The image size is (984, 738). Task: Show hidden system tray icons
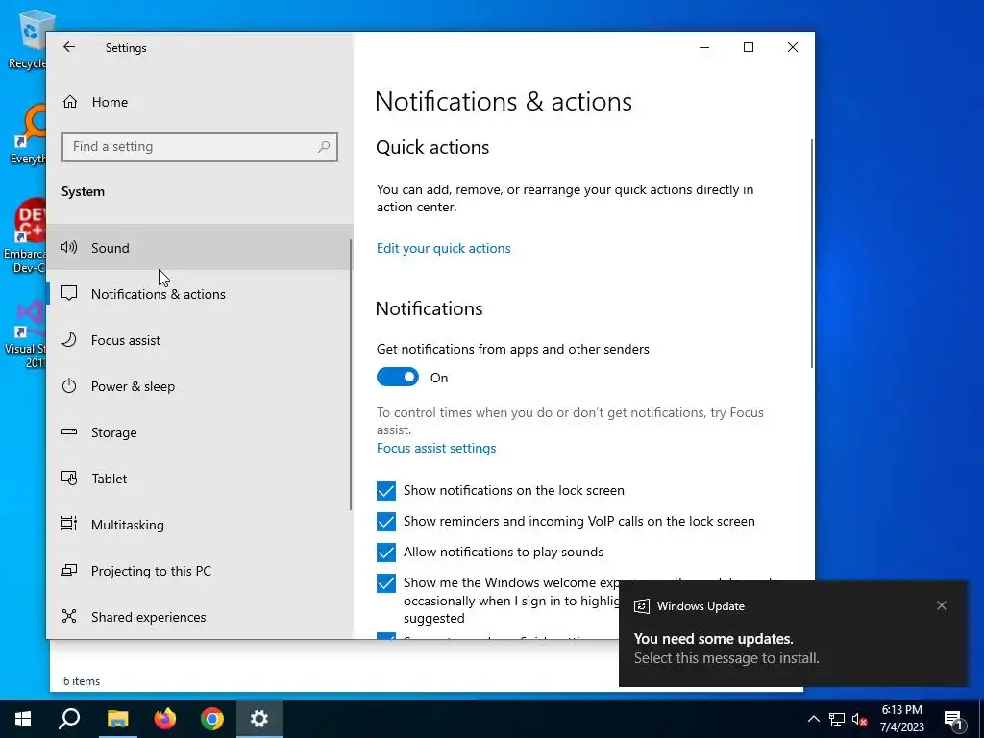813,719
